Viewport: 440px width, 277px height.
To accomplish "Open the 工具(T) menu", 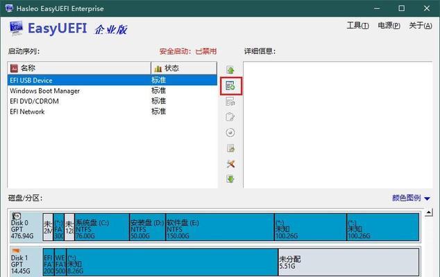I will coord(358,26).
